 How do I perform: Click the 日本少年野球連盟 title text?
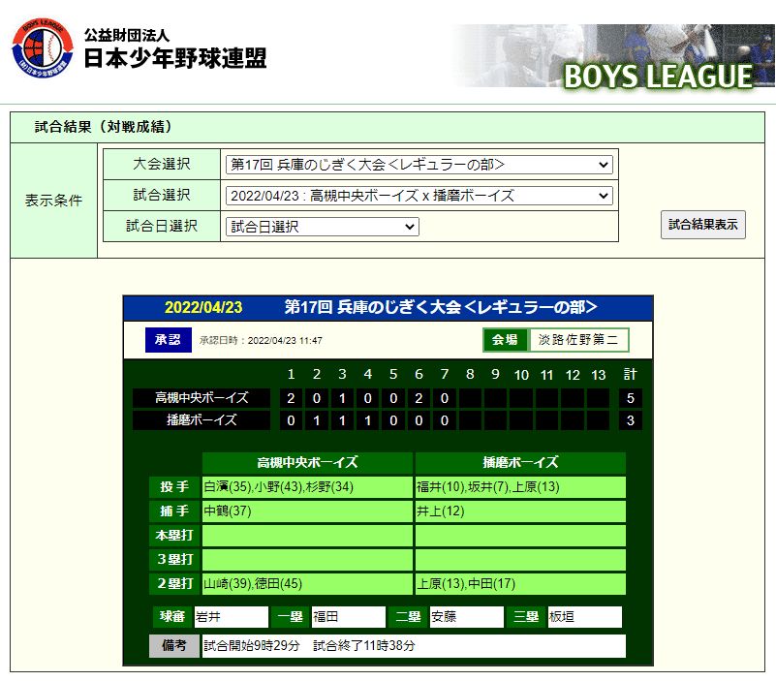pyautogui.click(x=175, y=58)
